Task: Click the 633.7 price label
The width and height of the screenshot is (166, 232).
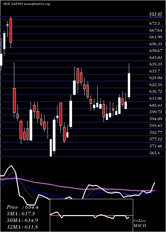Action: click(155, 71)
